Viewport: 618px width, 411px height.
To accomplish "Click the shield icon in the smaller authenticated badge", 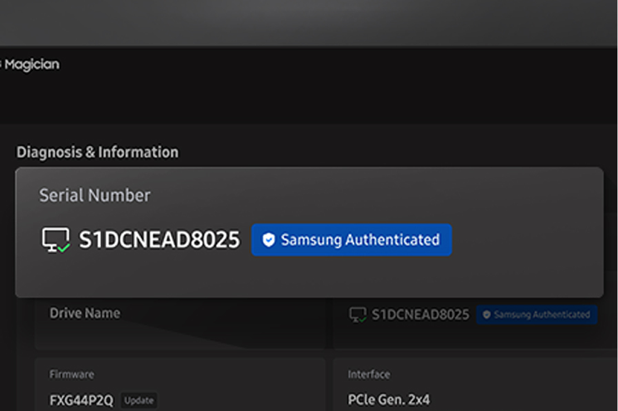I will pos(486,314).
